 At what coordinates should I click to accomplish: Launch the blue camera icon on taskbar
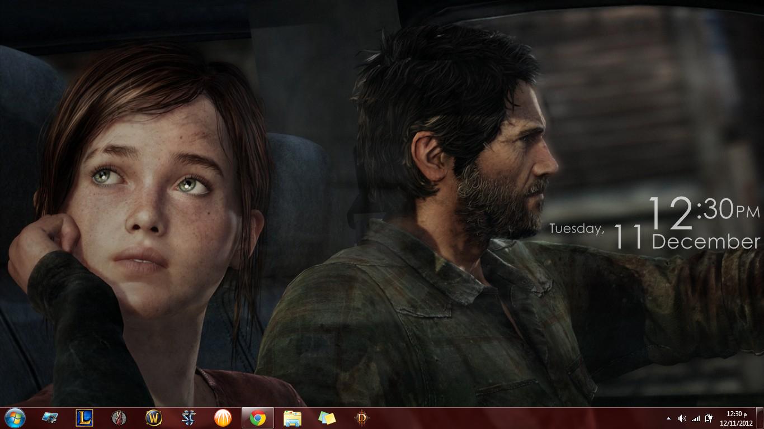click(x=50, y=418)
